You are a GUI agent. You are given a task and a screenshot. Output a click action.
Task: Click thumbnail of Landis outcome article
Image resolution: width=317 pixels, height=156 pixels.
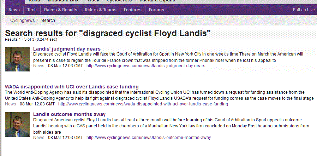point(17,125)
